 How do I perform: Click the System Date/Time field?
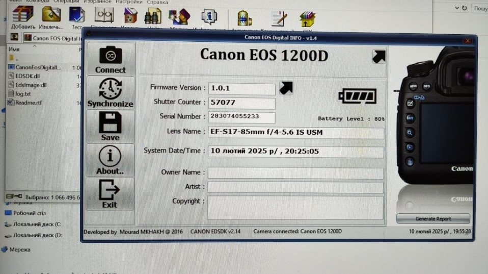pos(295,152)
